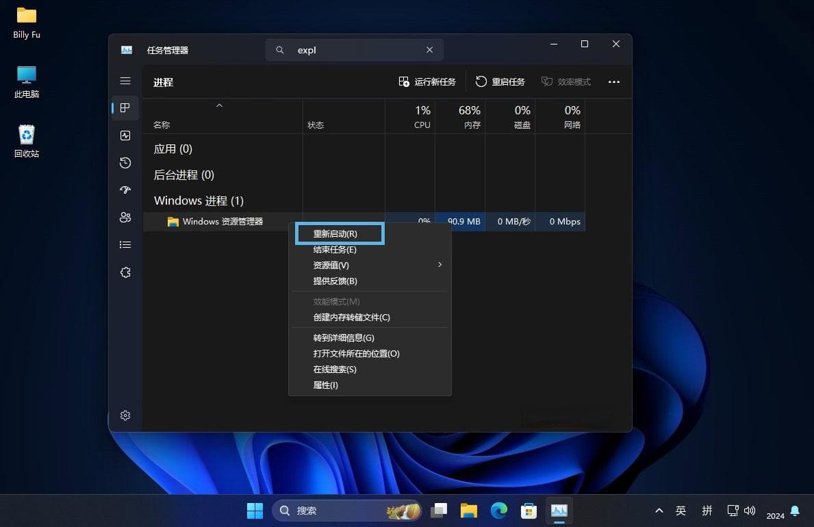Click the 2024 clock in the tray
This screenshot has height=527, width=814.
tap(775, 515)
